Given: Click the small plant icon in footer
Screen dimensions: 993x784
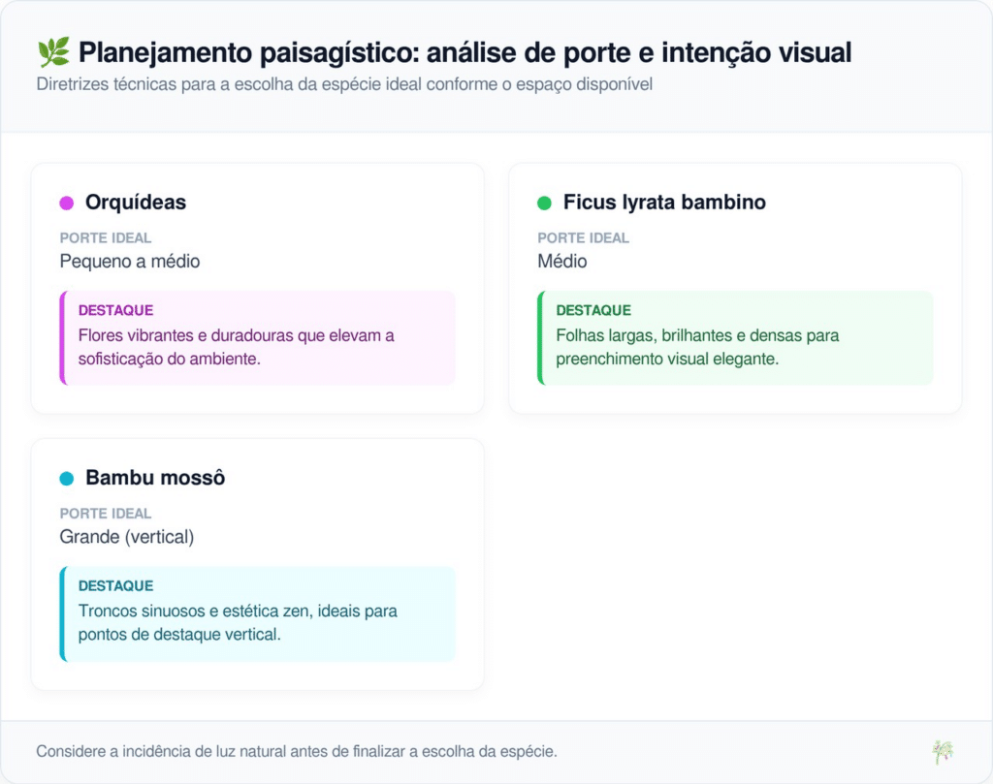Looking at the screenshot, I should tap(942, 752).
